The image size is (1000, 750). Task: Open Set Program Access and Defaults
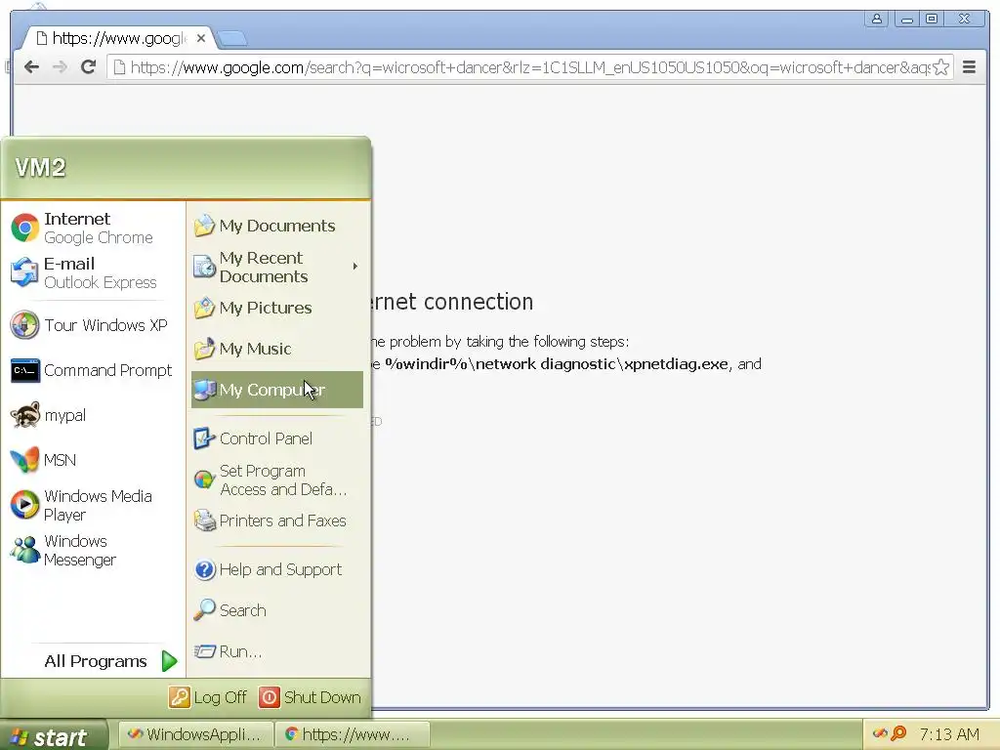tap(276, 479)
